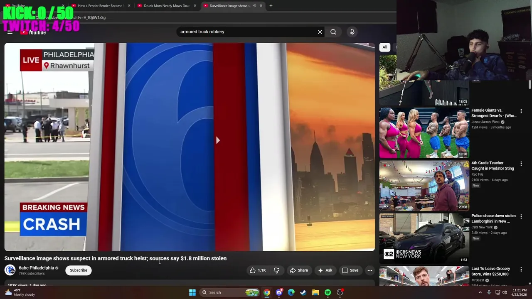
Task: Open 6abc Philadelphia channel avatar
Action: 10,270
